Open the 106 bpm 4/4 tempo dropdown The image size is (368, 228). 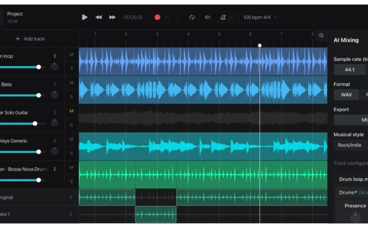(258, 17)
